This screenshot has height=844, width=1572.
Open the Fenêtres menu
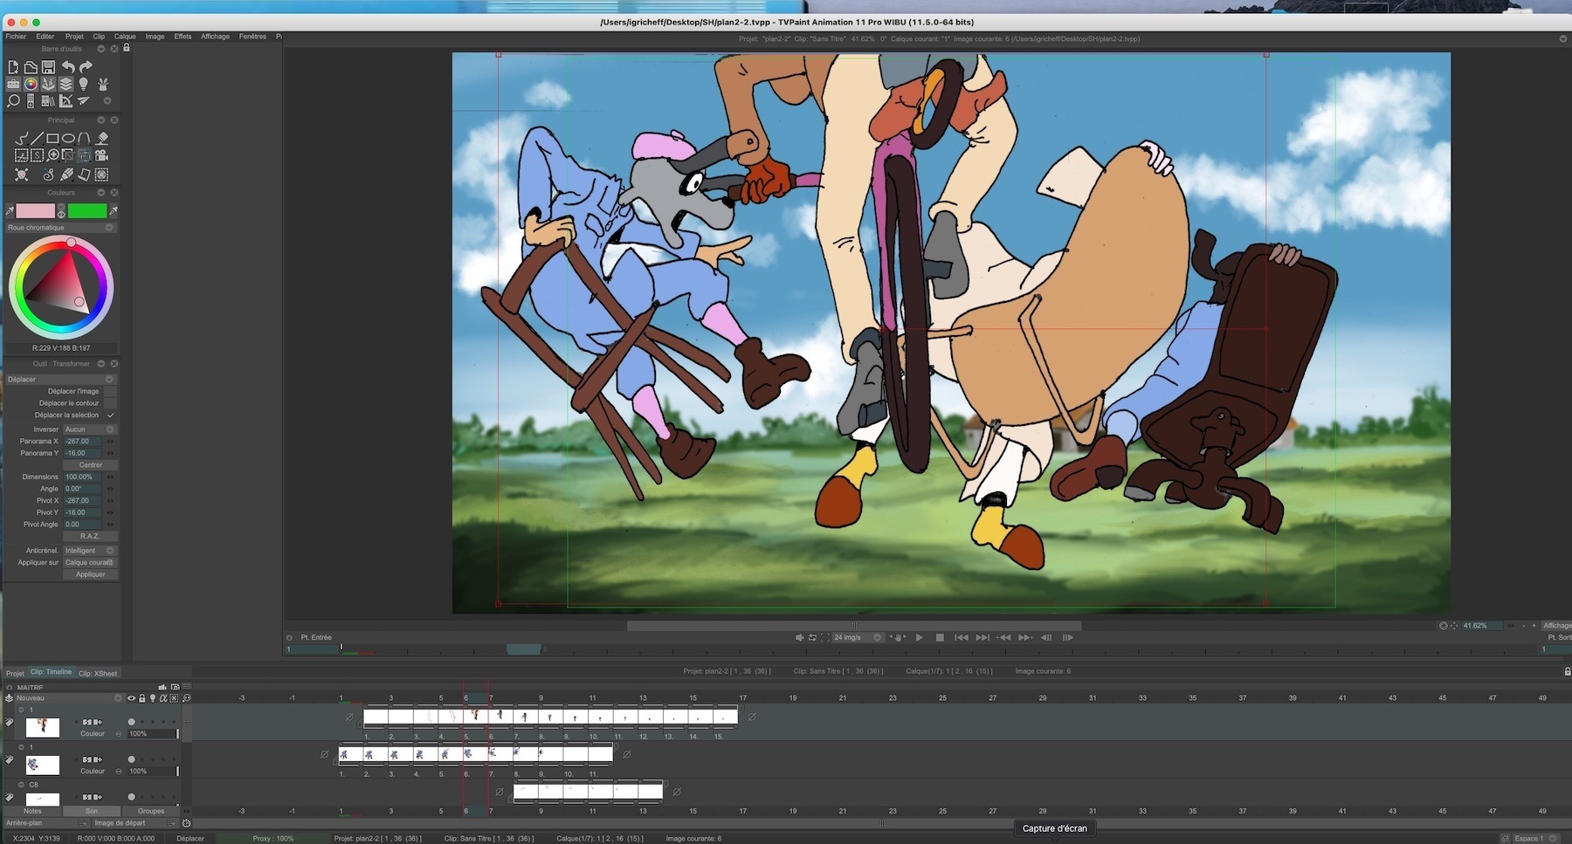click(252, 37)
